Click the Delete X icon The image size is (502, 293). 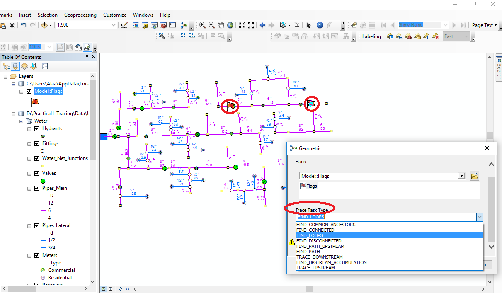pyautogui.click(x=12, y=25)
